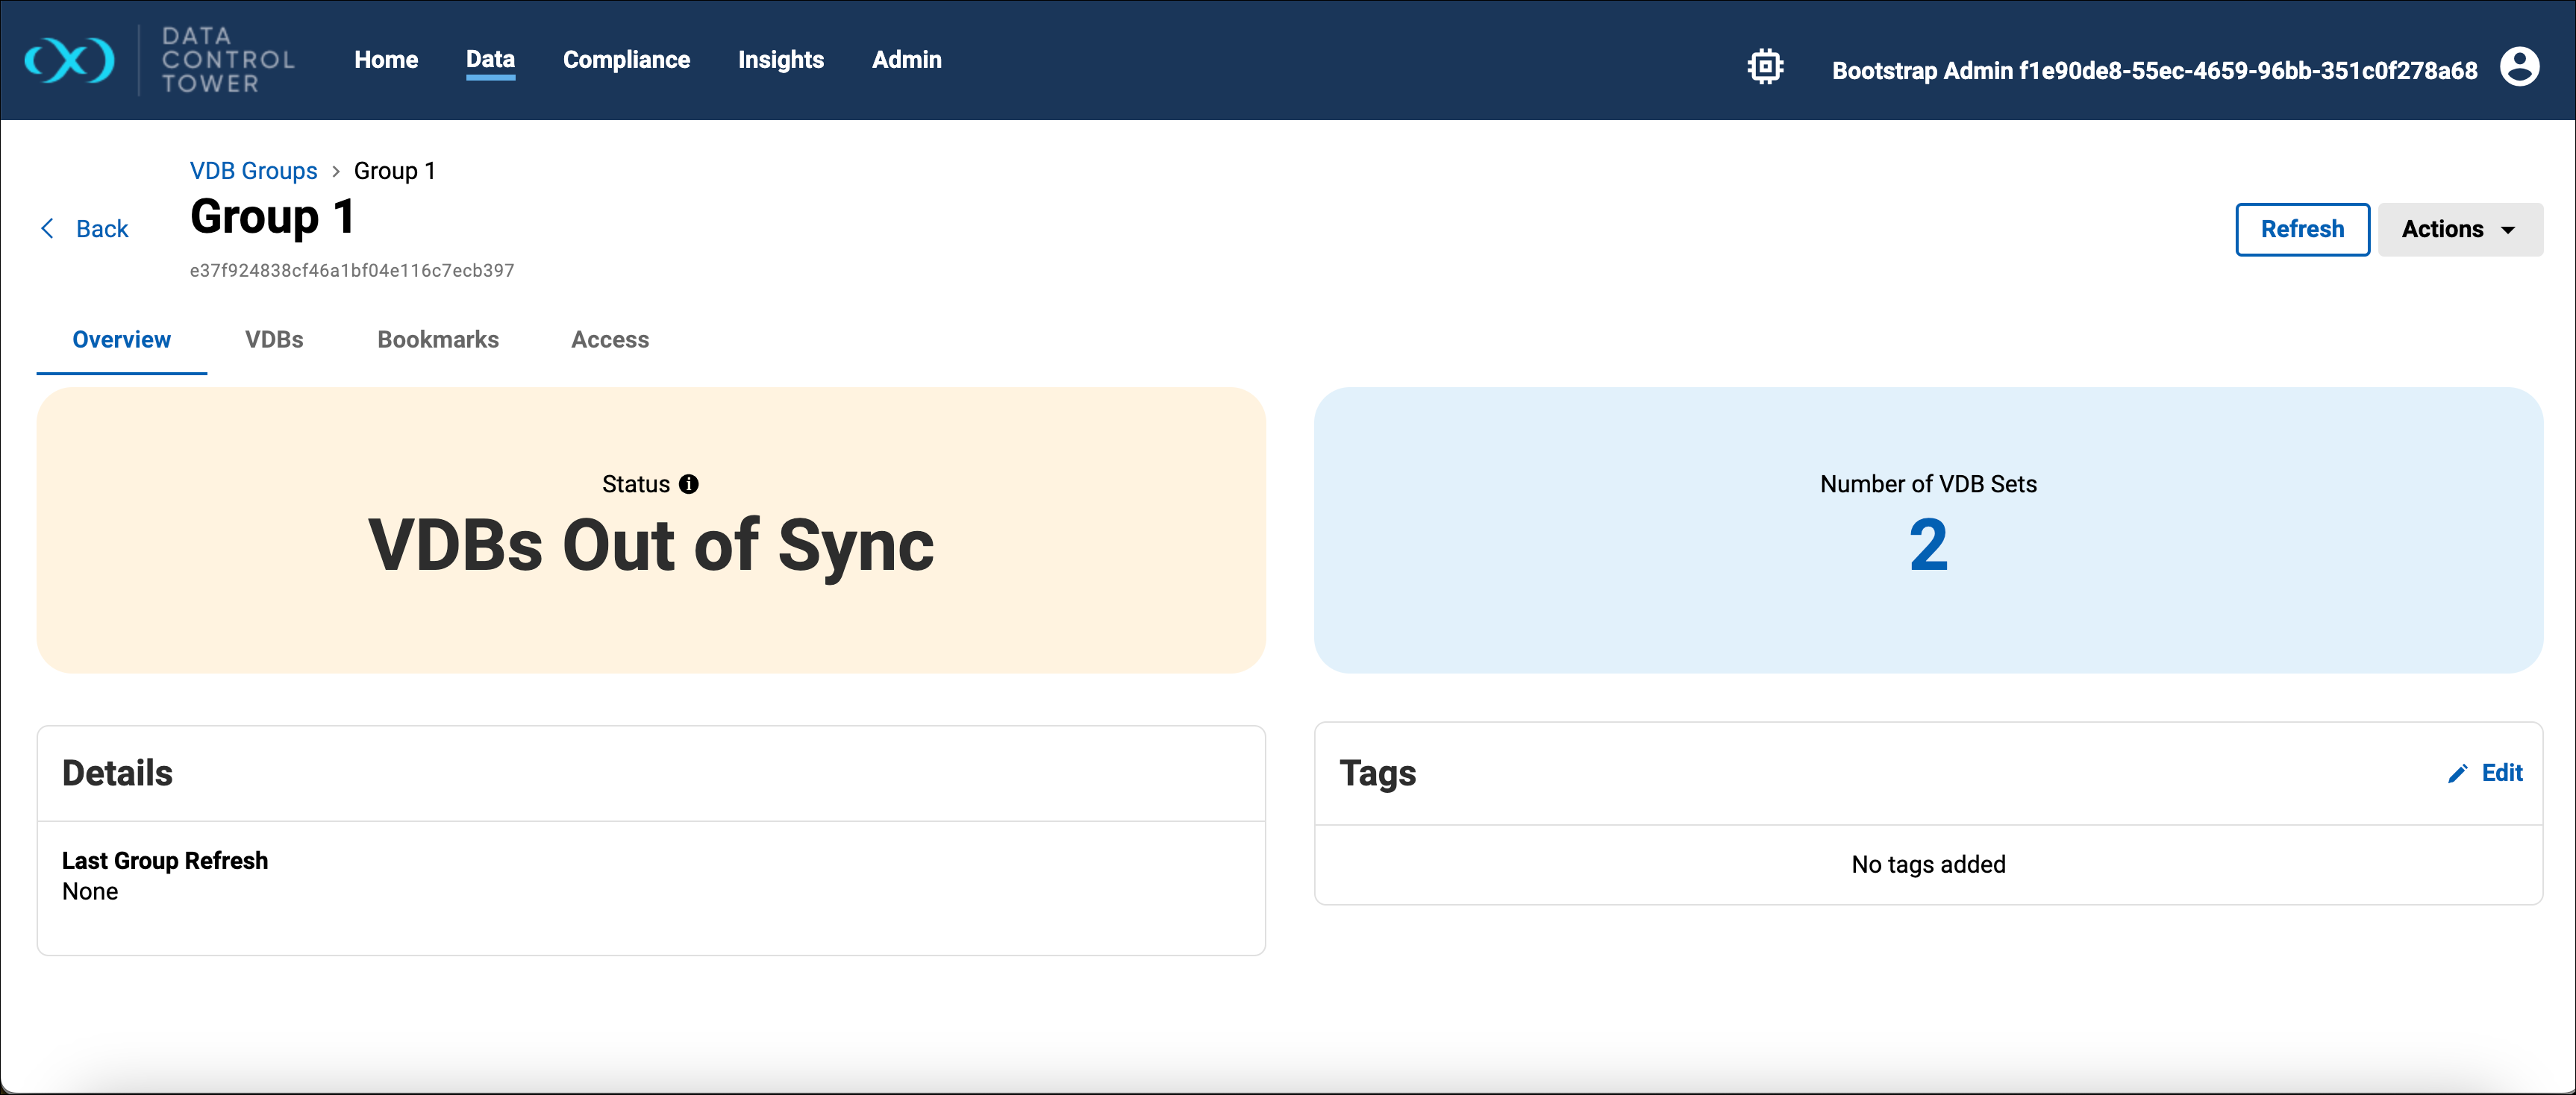Click the Back chevron arrow icon
Viewport: 2576px width, 1095px height.
[47, 229]
